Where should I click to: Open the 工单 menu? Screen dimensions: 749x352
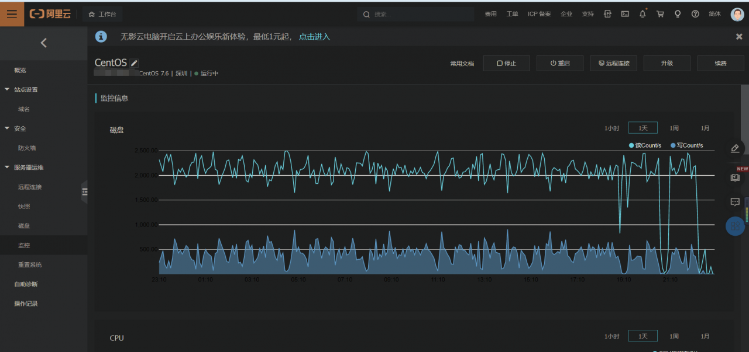[x=512, y=14]
